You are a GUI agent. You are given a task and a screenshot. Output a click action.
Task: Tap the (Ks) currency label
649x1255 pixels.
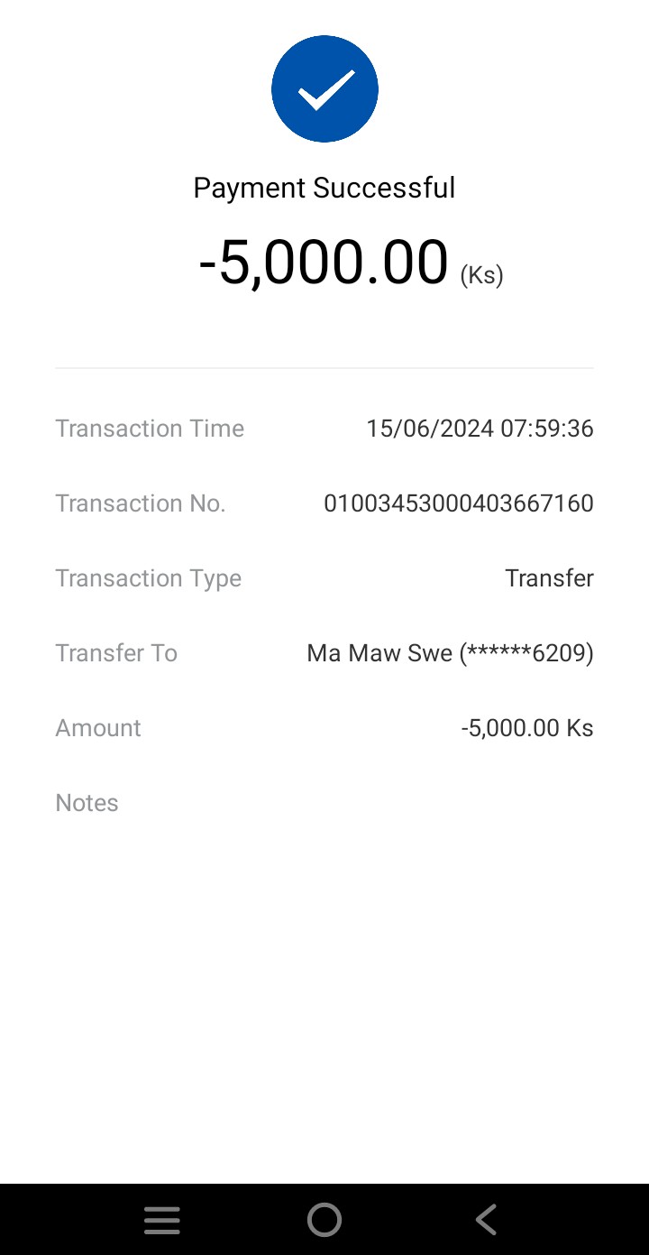481,275
